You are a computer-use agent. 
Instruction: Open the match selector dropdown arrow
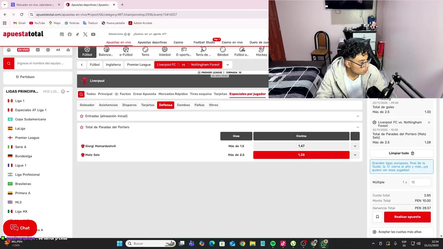point(228,65)
